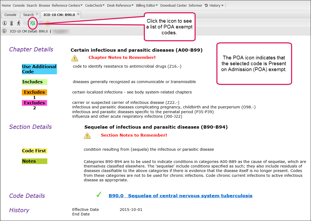Click the Chapter Notes warning triangle icon
The width and height of the screenshot is (311, 221).
pos(75,58)
